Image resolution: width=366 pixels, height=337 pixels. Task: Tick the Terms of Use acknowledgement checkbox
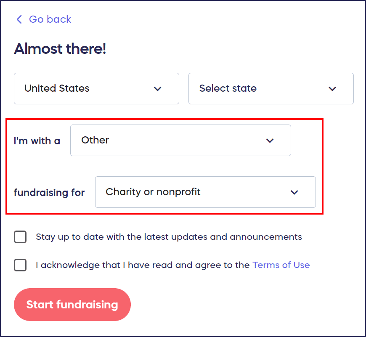pos(20,265)
